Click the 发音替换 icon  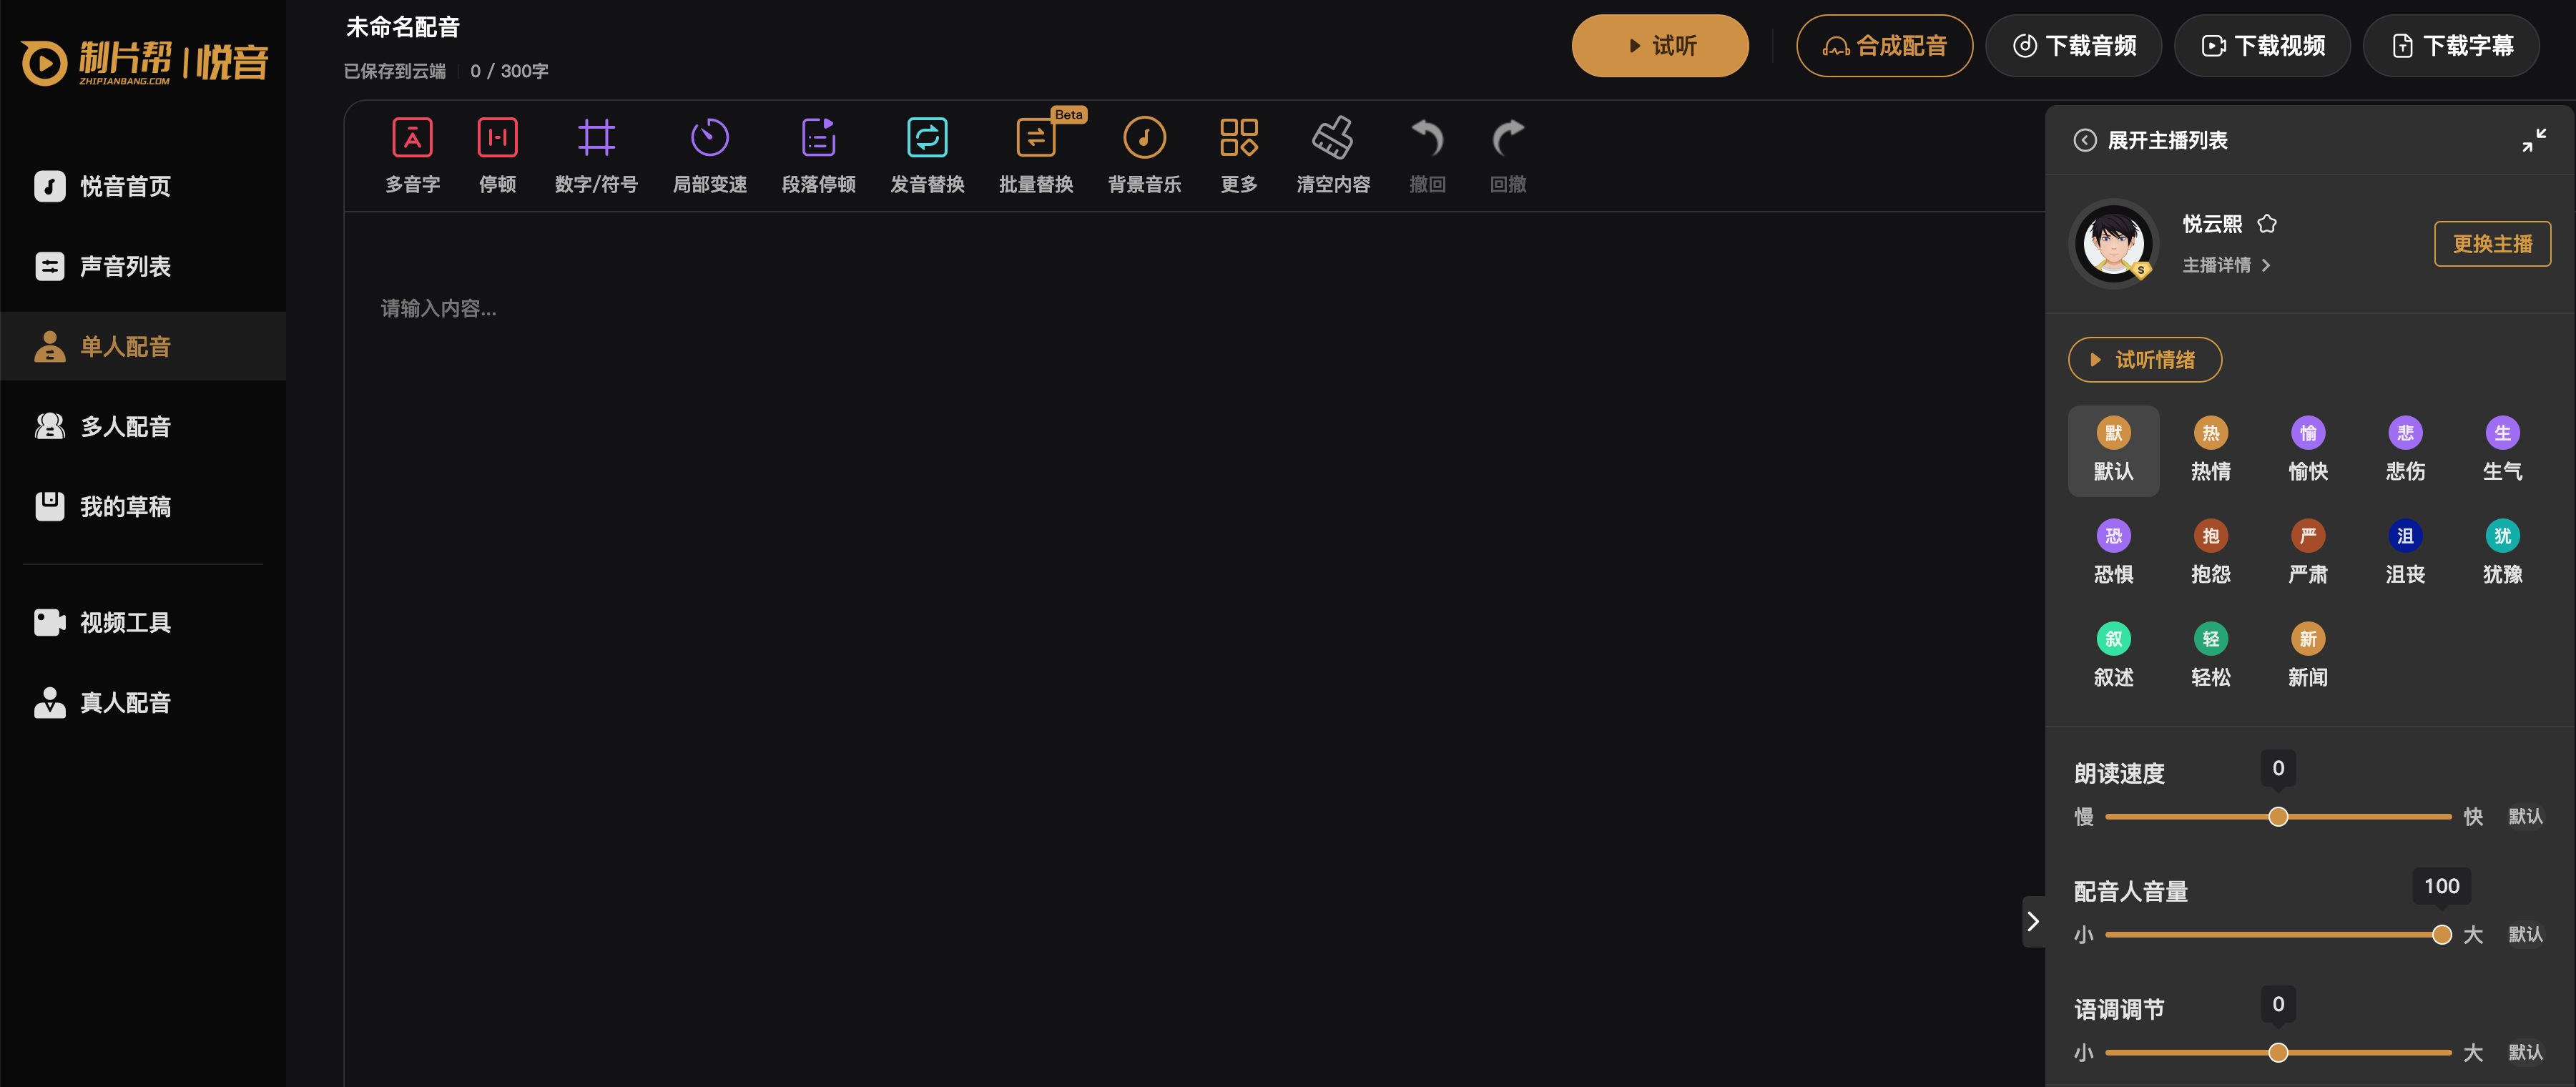pyautogui.click(x=926, y=138)
